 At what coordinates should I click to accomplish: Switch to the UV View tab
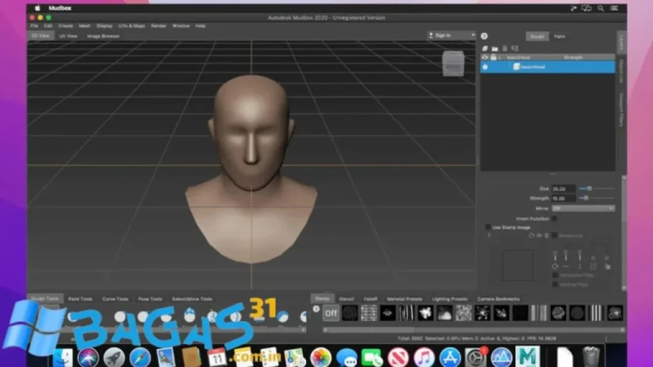(68, 36)
